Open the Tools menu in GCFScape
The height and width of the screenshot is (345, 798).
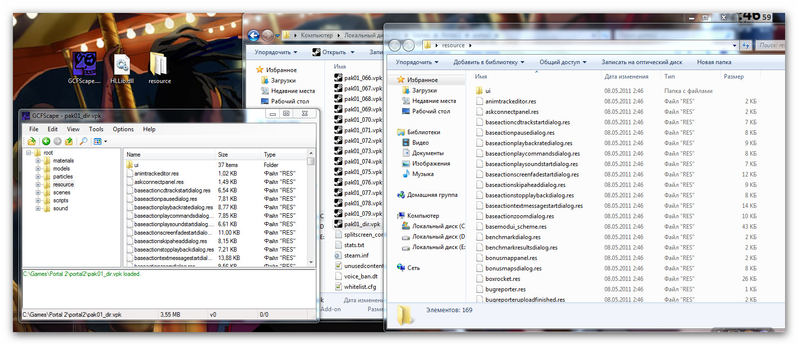pos(96,129)
